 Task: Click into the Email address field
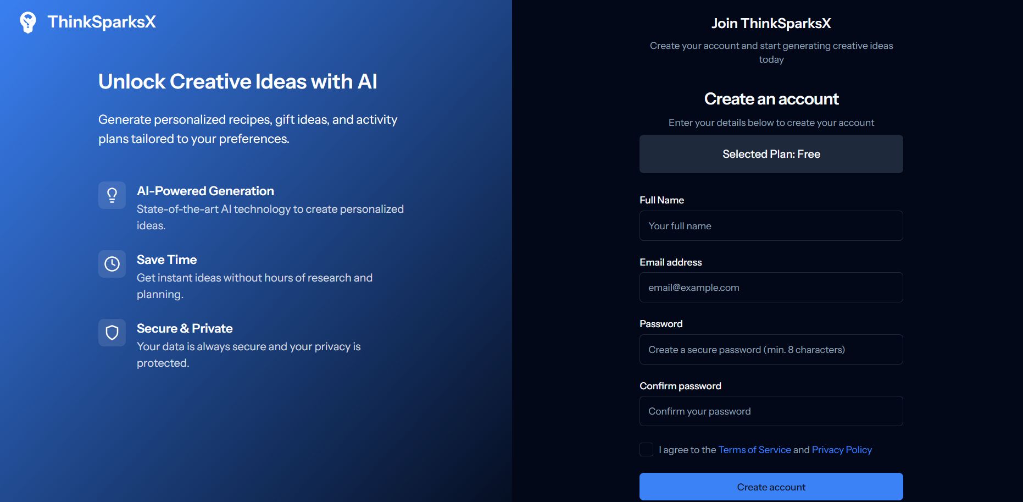pyautogui.click(x=771, y=288)
